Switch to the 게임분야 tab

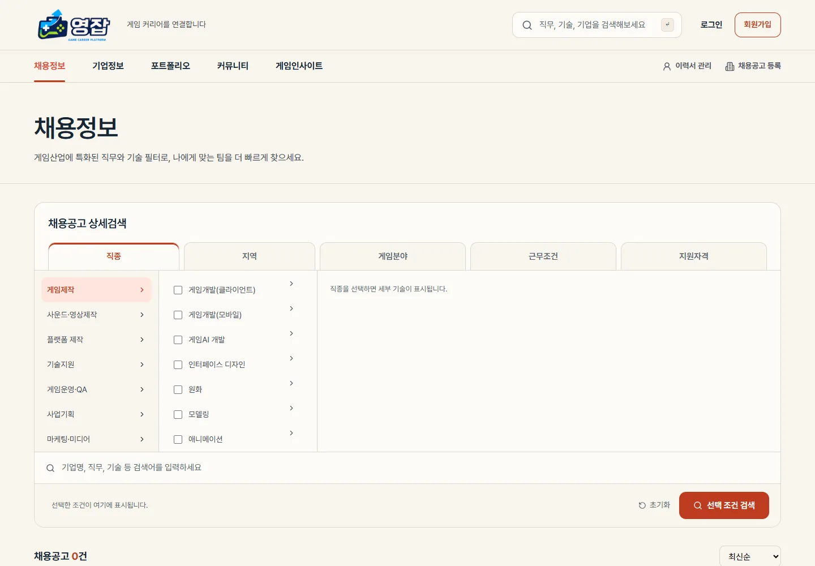393,256
